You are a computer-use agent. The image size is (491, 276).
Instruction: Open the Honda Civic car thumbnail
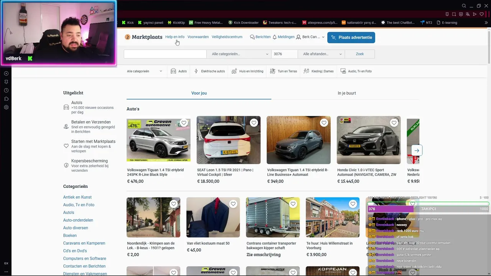click(369, 140)
